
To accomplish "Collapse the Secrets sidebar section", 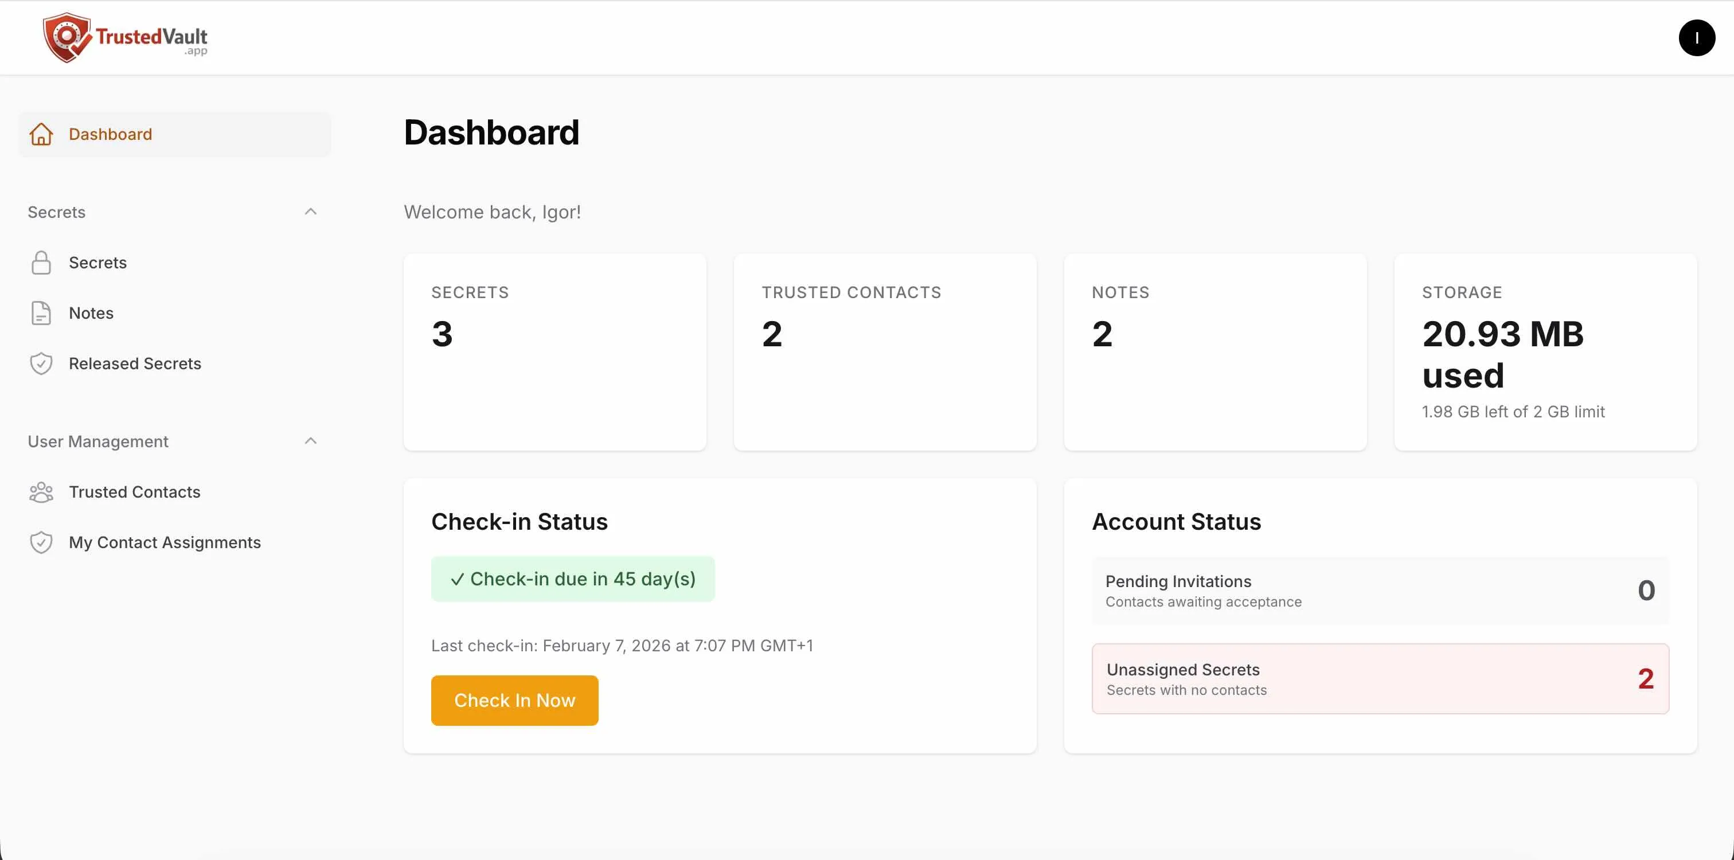I will pos(310,212).
